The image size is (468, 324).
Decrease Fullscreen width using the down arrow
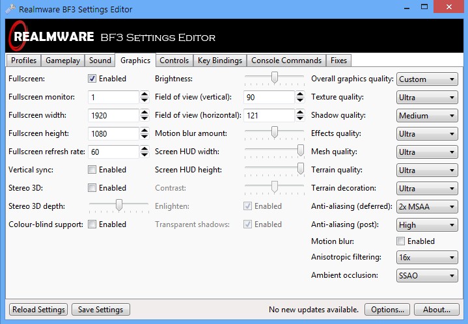[x=144, y=118]
